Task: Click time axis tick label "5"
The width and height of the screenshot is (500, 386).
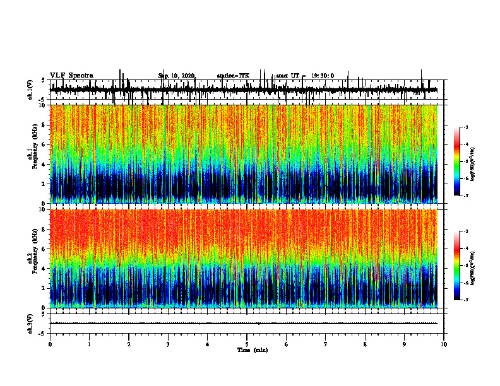Action: coord(247,344)
